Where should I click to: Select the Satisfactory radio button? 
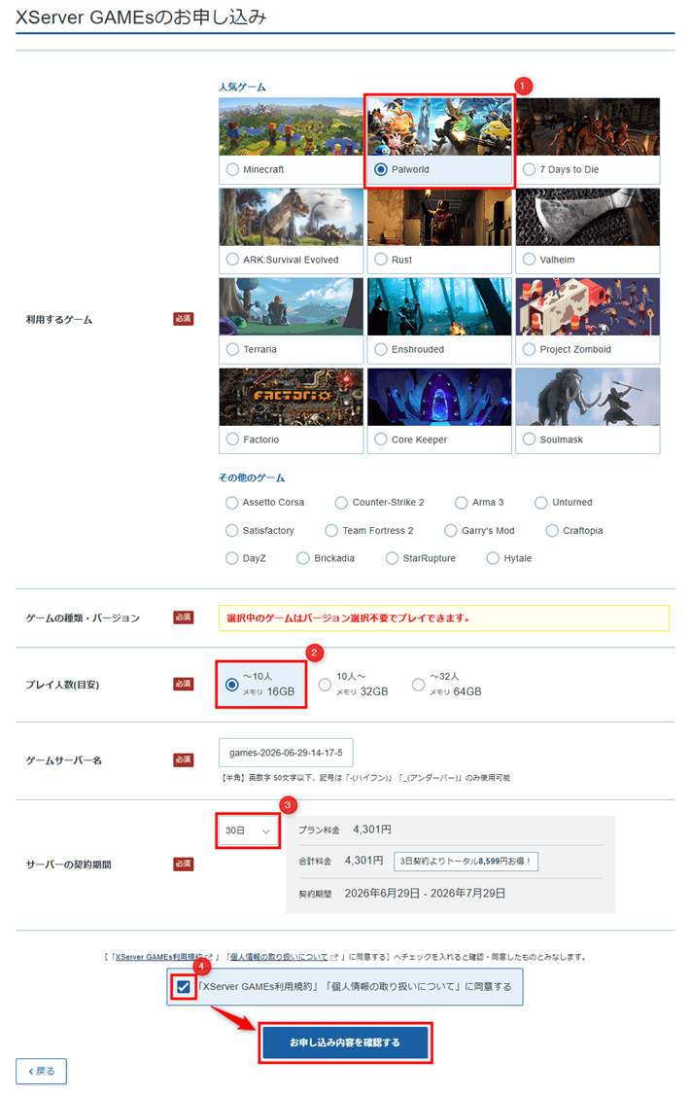pos(232,531)
